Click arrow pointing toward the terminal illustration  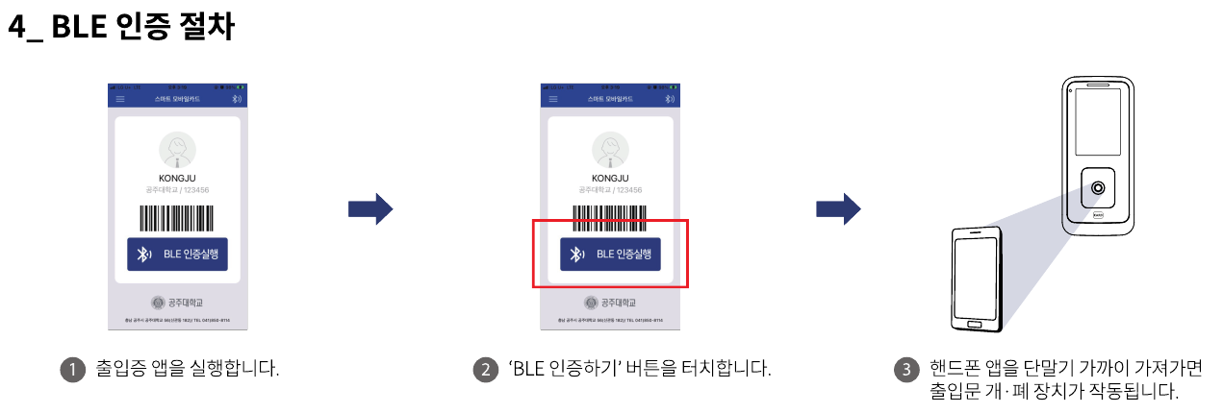(x=838, y=209)
